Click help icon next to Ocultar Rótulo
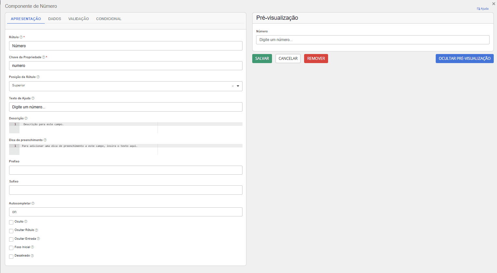The image size is (497, 273). click(36, 230)
